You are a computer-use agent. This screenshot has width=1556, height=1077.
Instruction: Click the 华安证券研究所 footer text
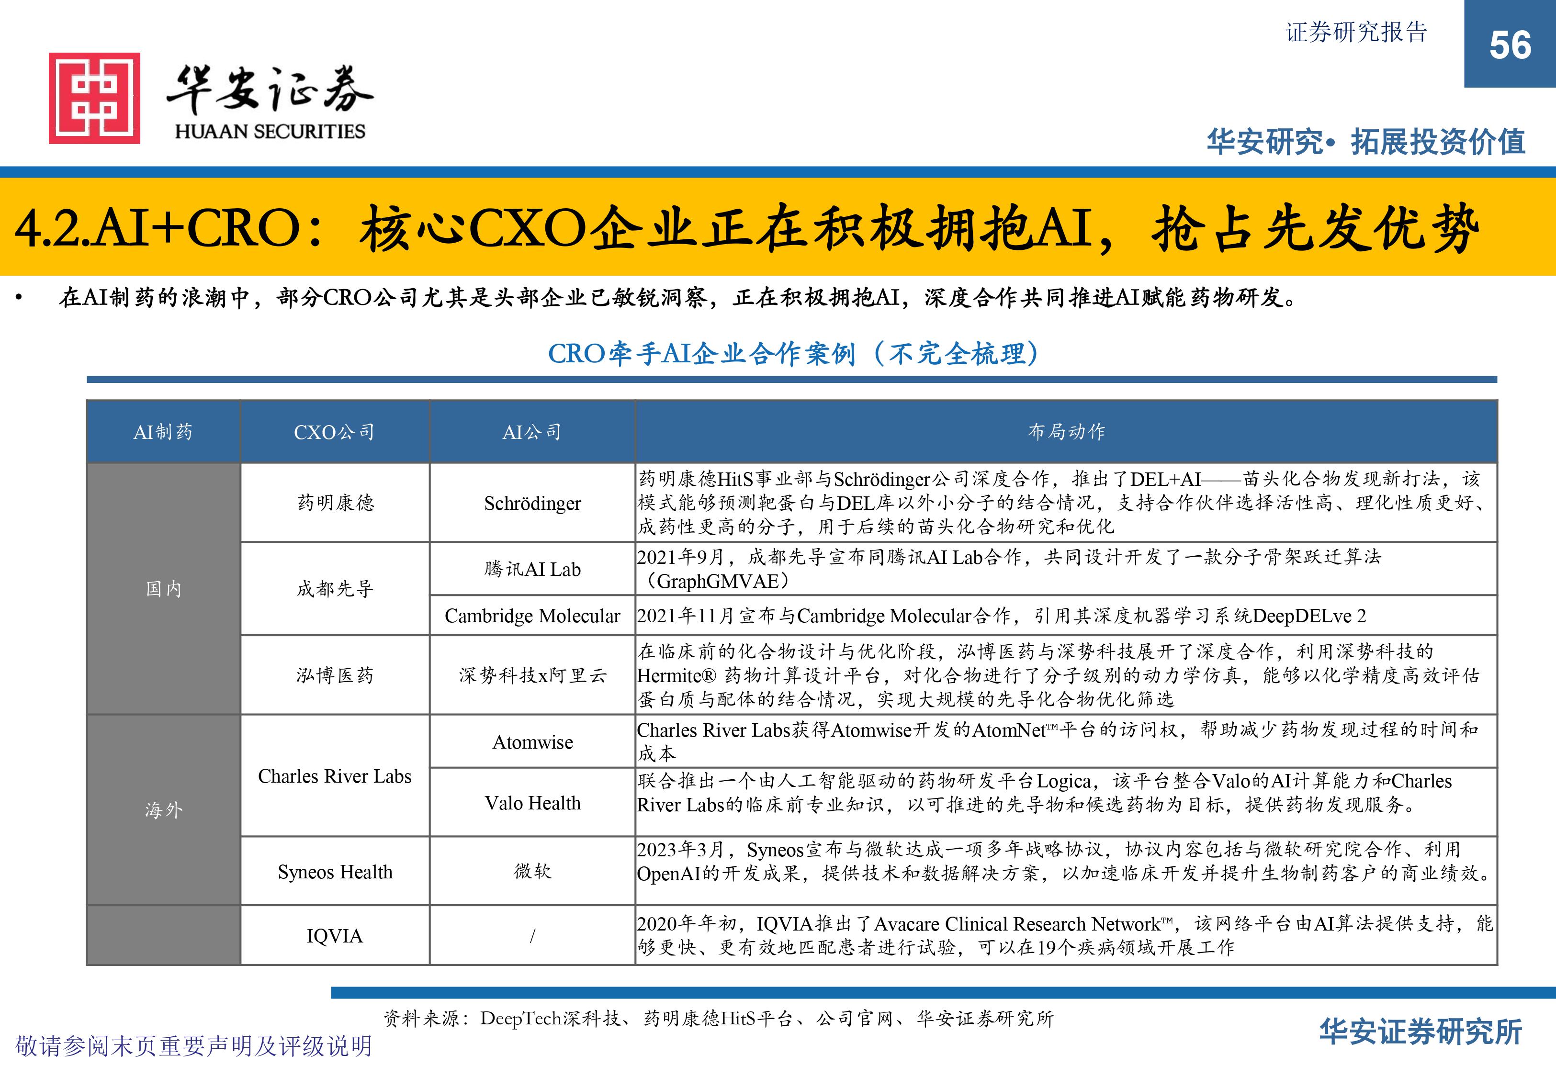tap(1421, 1032)
